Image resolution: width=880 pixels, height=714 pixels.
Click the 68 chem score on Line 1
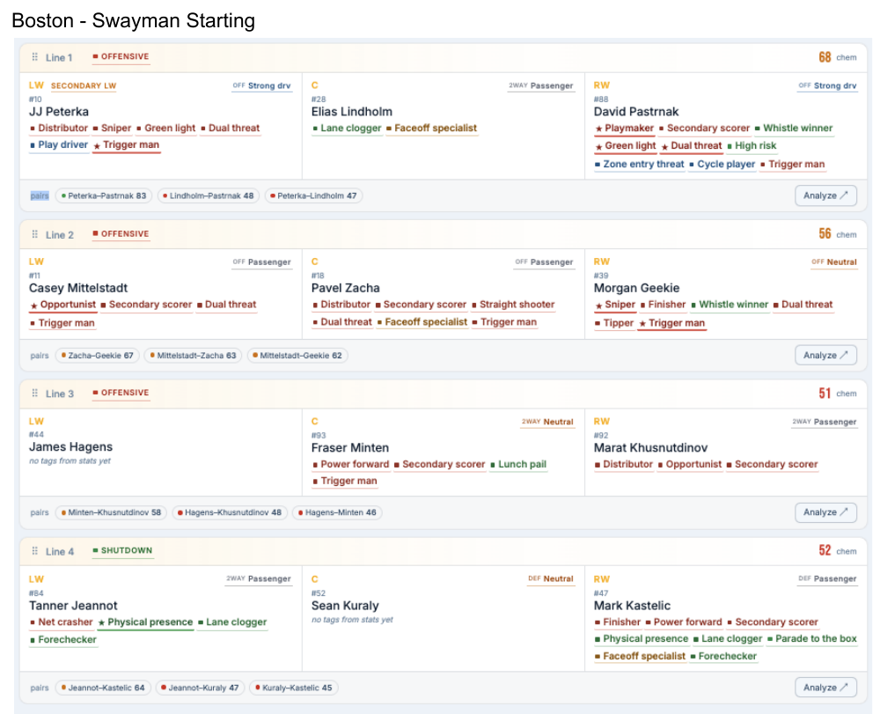[x=825, y=57]
